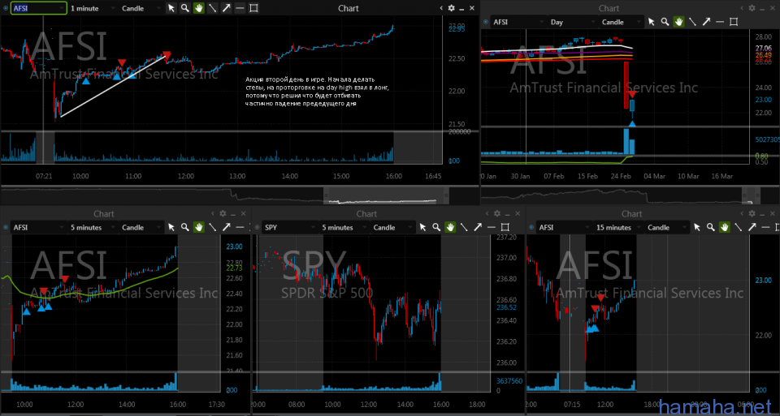Choose the rectangle tool in the SPY chart
Screen dimensions: 780x416
(505, 227)
